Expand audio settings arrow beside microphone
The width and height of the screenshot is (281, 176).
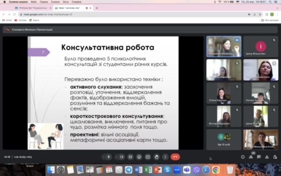[104, 157]
